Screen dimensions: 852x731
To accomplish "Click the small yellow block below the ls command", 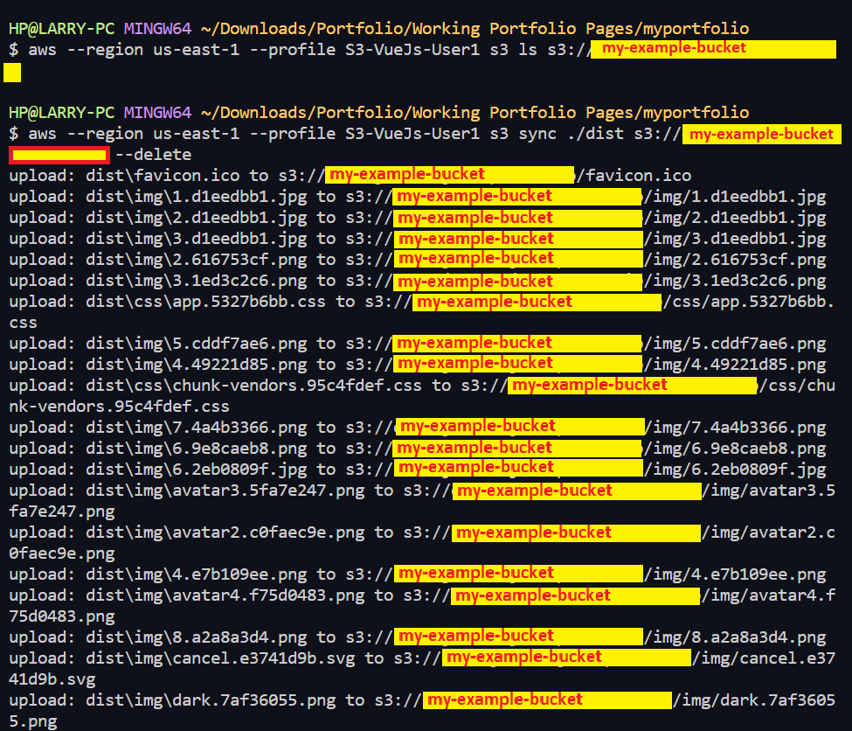I will click(x=12, y=73).
